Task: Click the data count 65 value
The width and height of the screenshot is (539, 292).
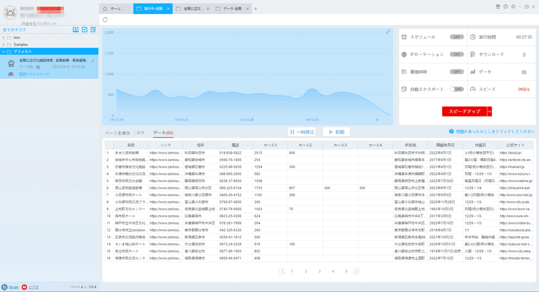Action: point(524,72)
